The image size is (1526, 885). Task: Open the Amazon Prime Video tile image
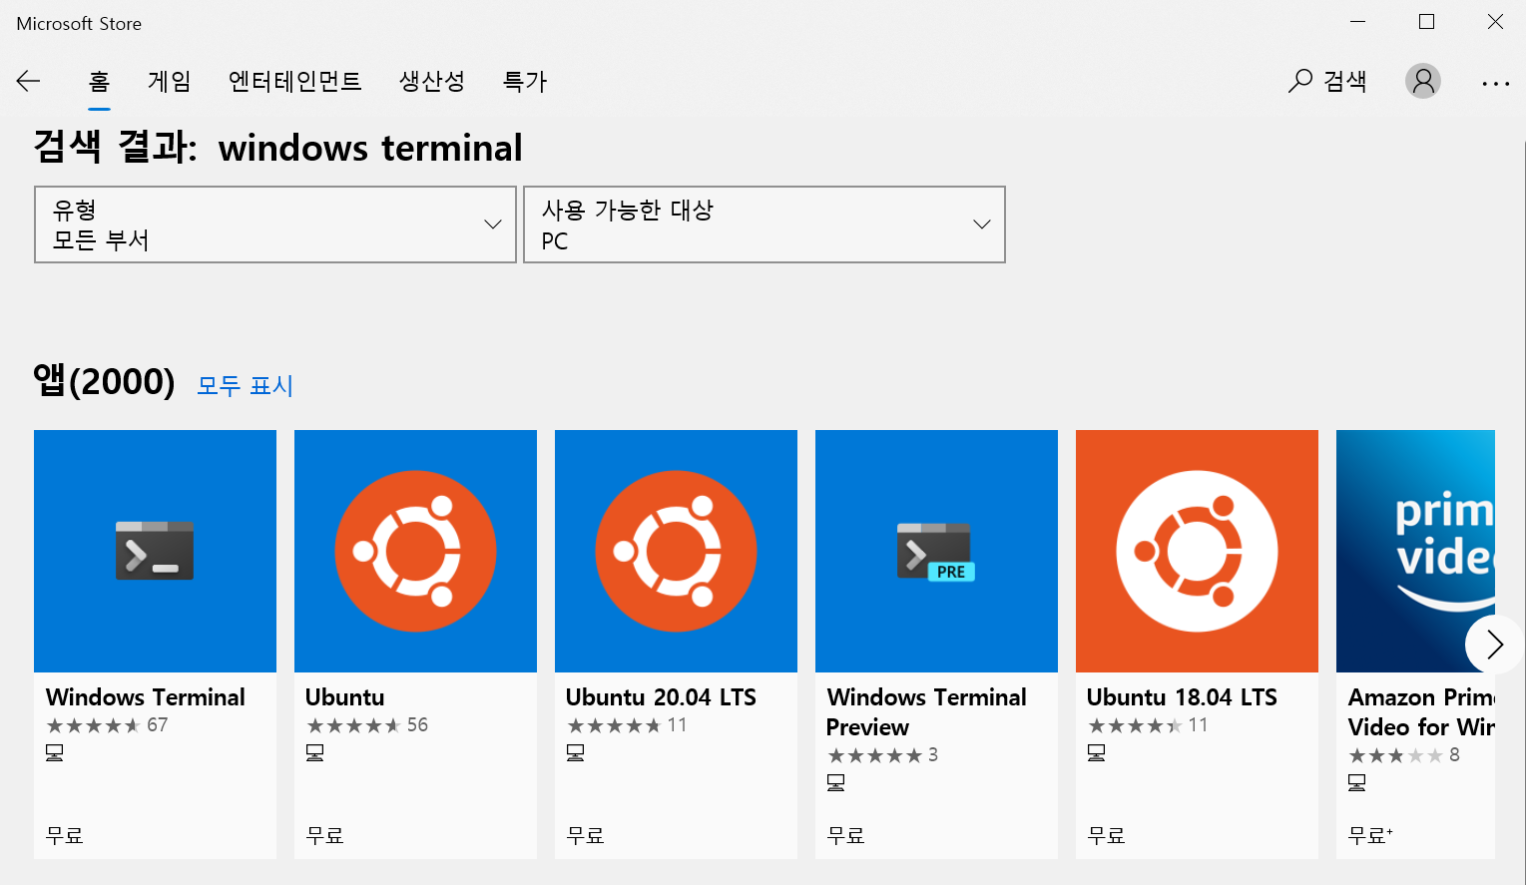point(1415,551)
